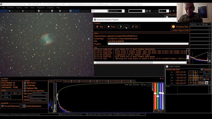
Task: Switch to the Log tab in Live Stack
Action: (x=133, y=81)
